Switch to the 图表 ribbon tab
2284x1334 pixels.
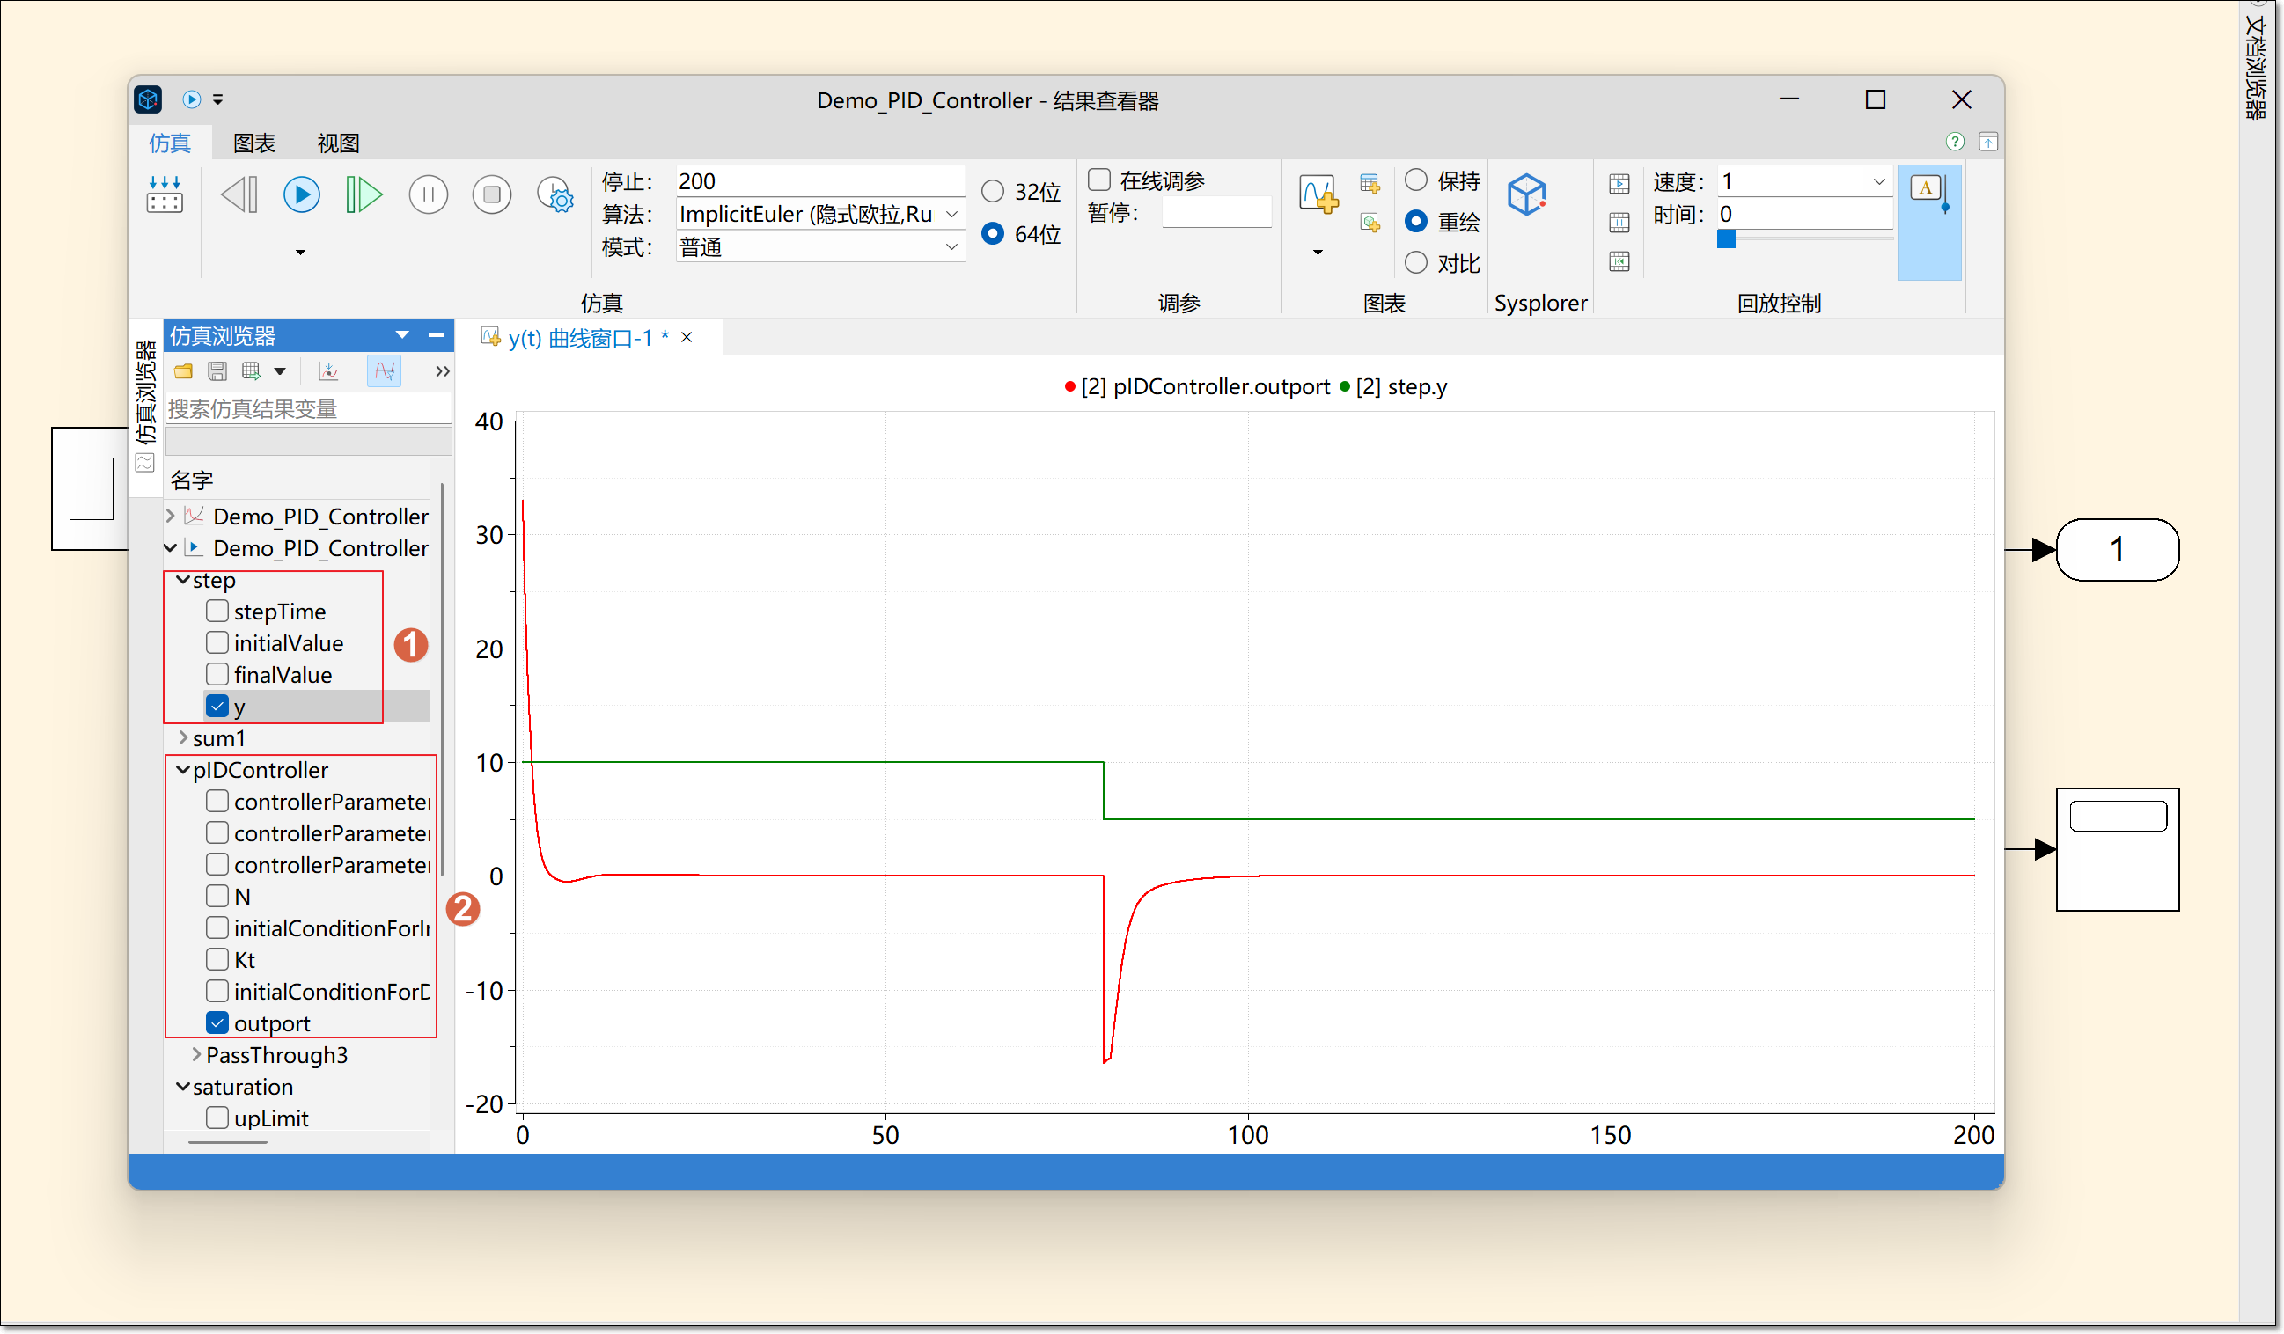click(x=253, y=143)
